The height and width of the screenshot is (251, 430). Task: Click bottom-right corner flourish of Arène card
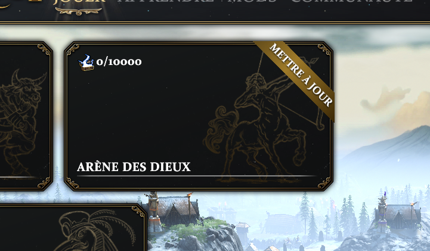tap(324, 182)
